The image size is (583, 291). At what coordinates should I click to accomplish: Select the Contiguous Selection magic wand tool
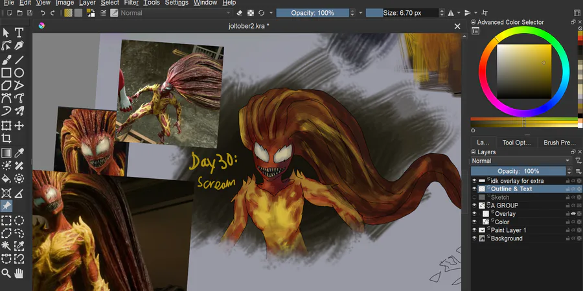[x=6, y=246]
